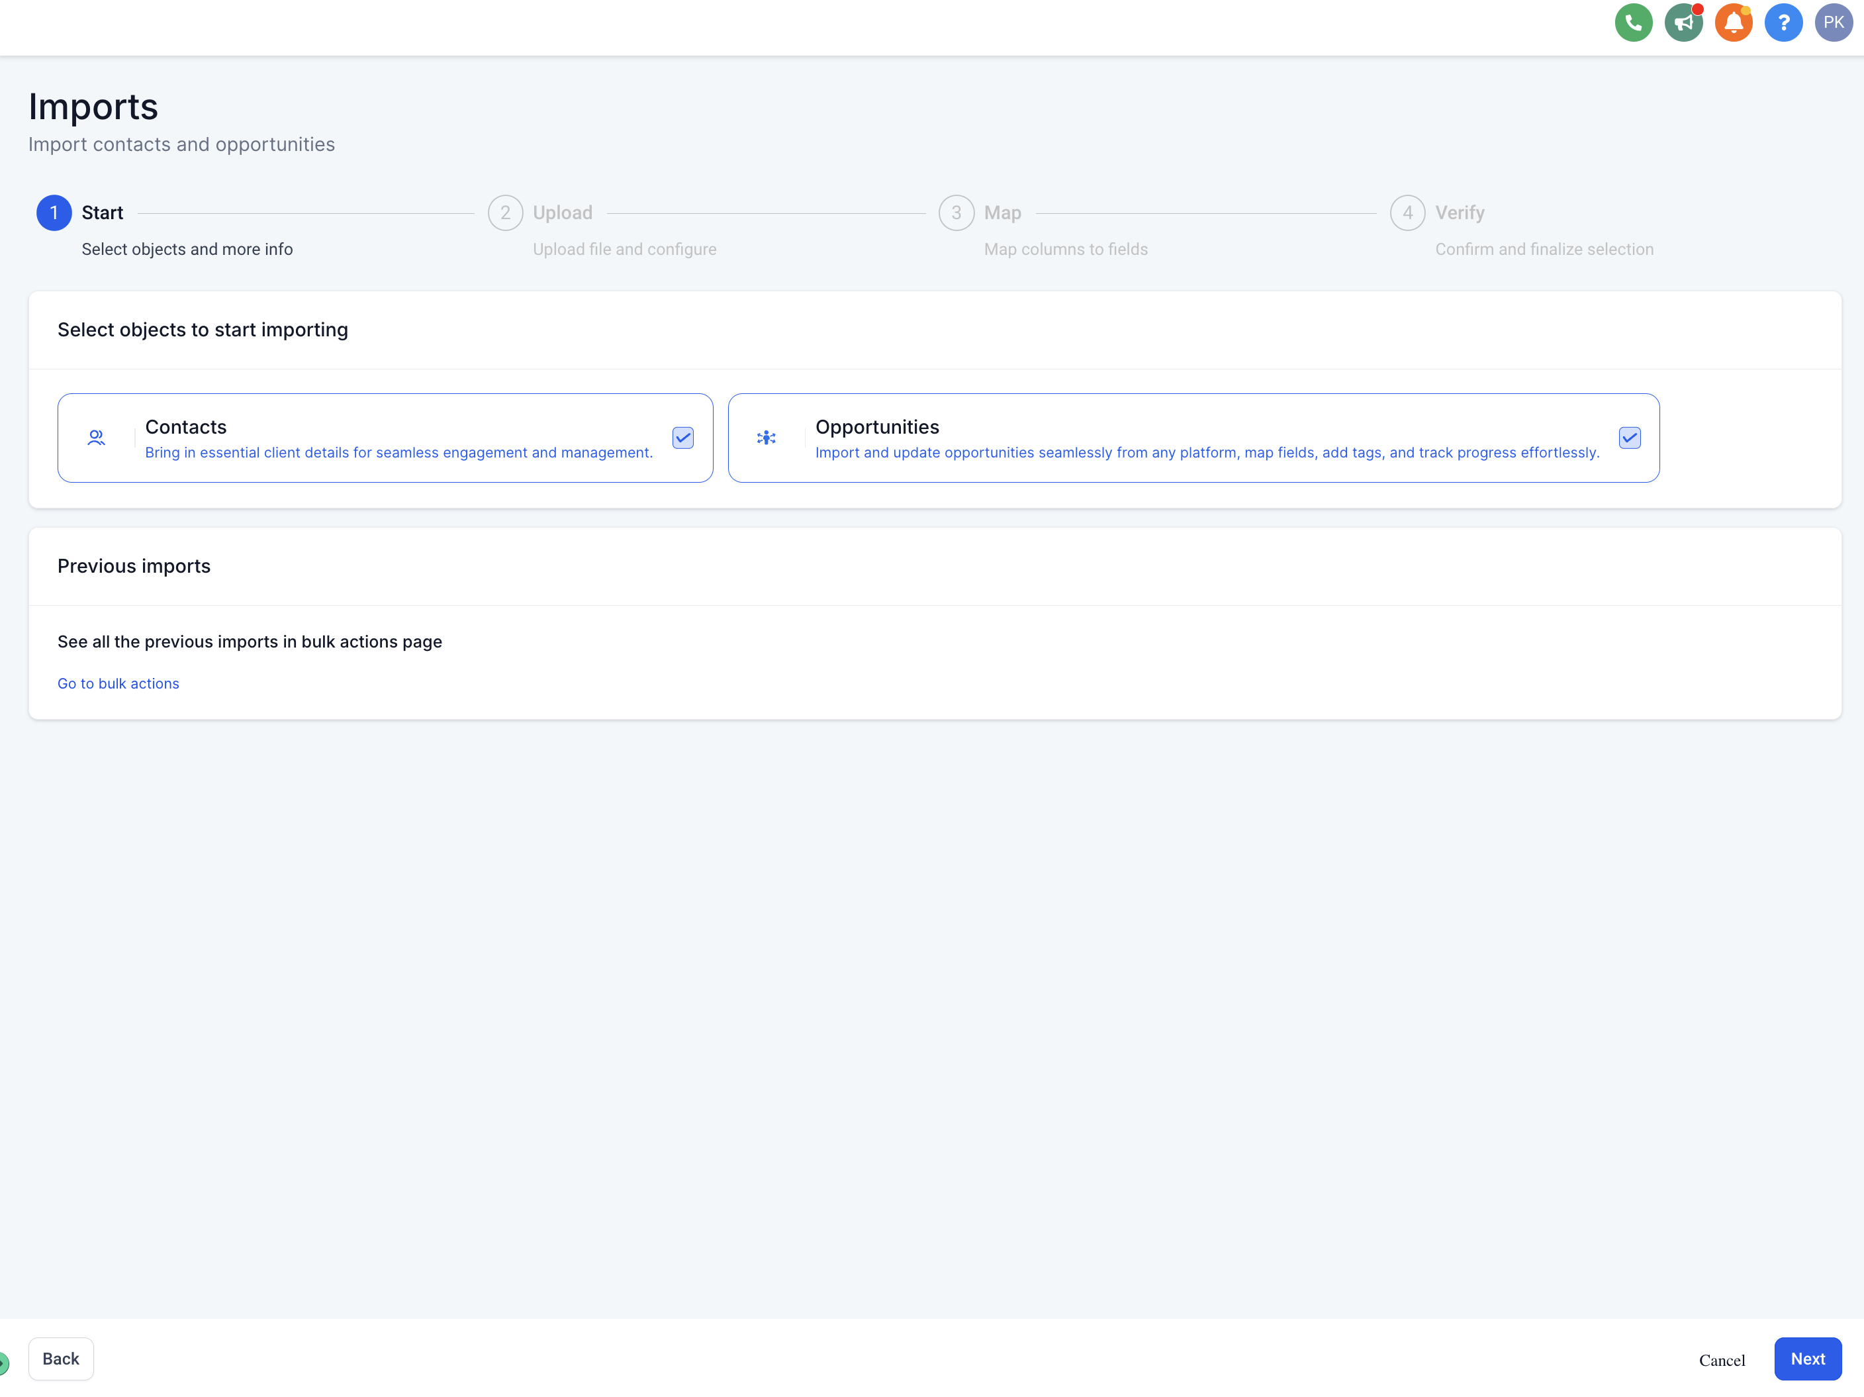This screenshot has width=1864, height=1397.
Task: Jump to the Map step
Action: point(956,213)
